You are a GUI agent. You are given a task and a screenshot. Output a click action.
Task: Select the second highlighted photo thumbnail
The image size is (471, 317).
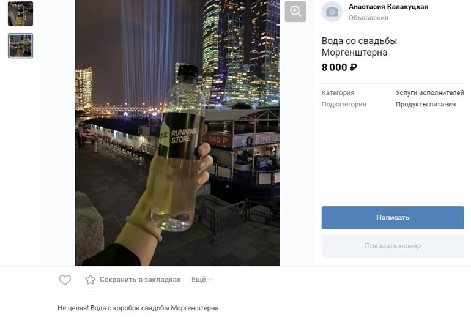click(x=20, y=46)
